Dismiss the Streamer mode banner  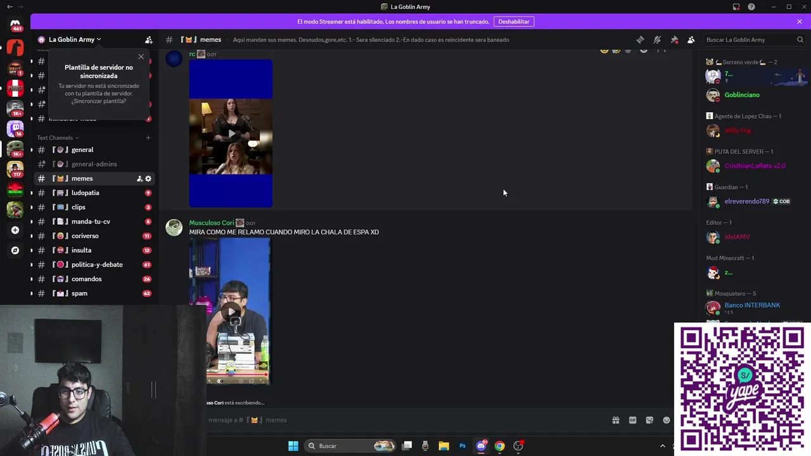(800, 22)
